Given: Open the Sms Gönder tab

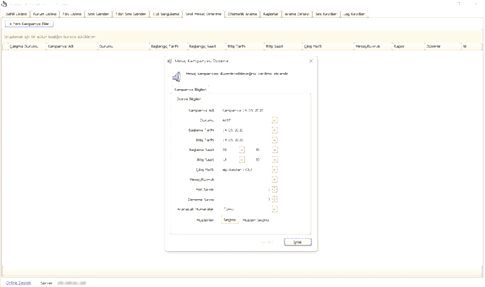Looking at the screenshot, I should 98,13.
